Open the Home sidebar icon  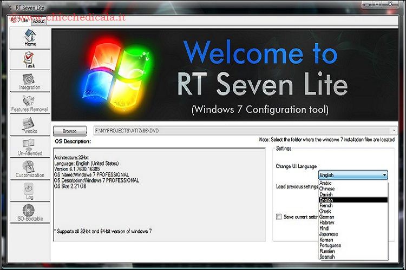30,37
